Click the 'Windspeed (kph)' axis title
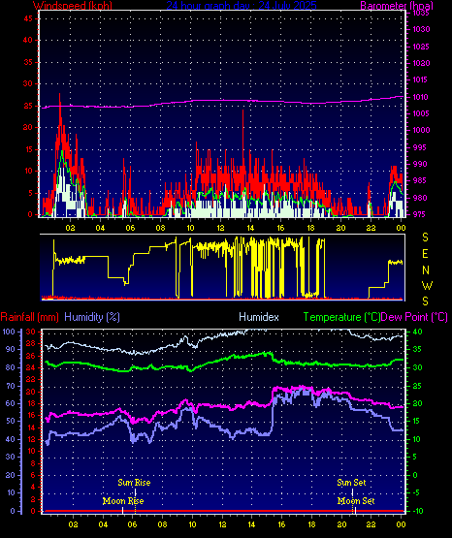This screenshot has width=452, height=538. coord(73,6)
